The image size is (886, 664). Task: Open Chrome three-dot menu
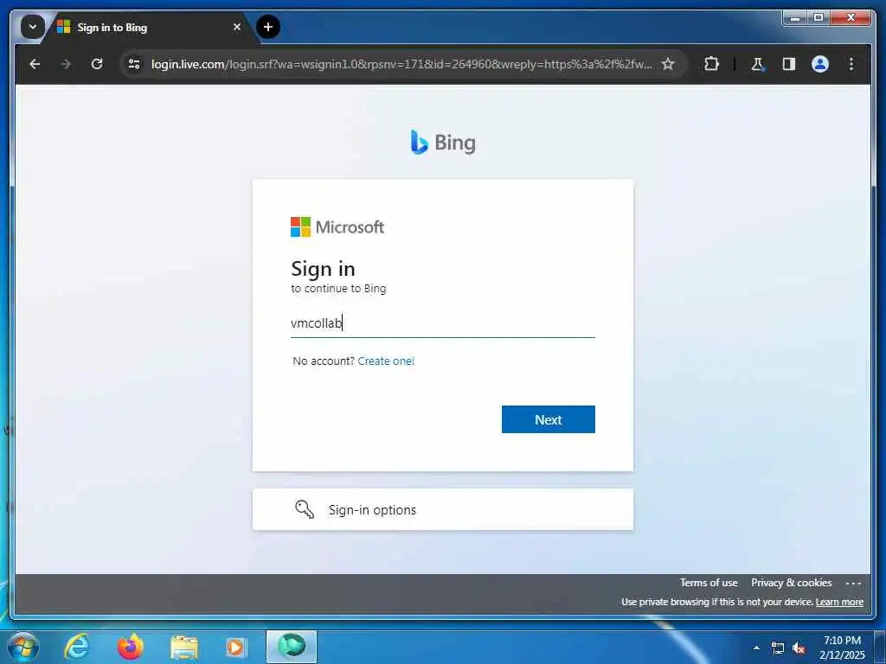pos(851,64)
